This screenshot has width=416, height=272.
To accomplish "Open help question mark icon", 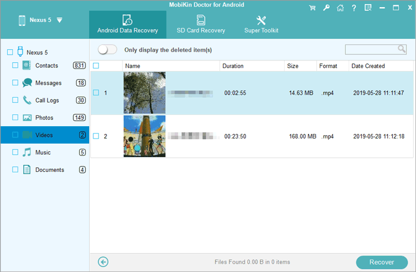I will (x=353, y=8).
